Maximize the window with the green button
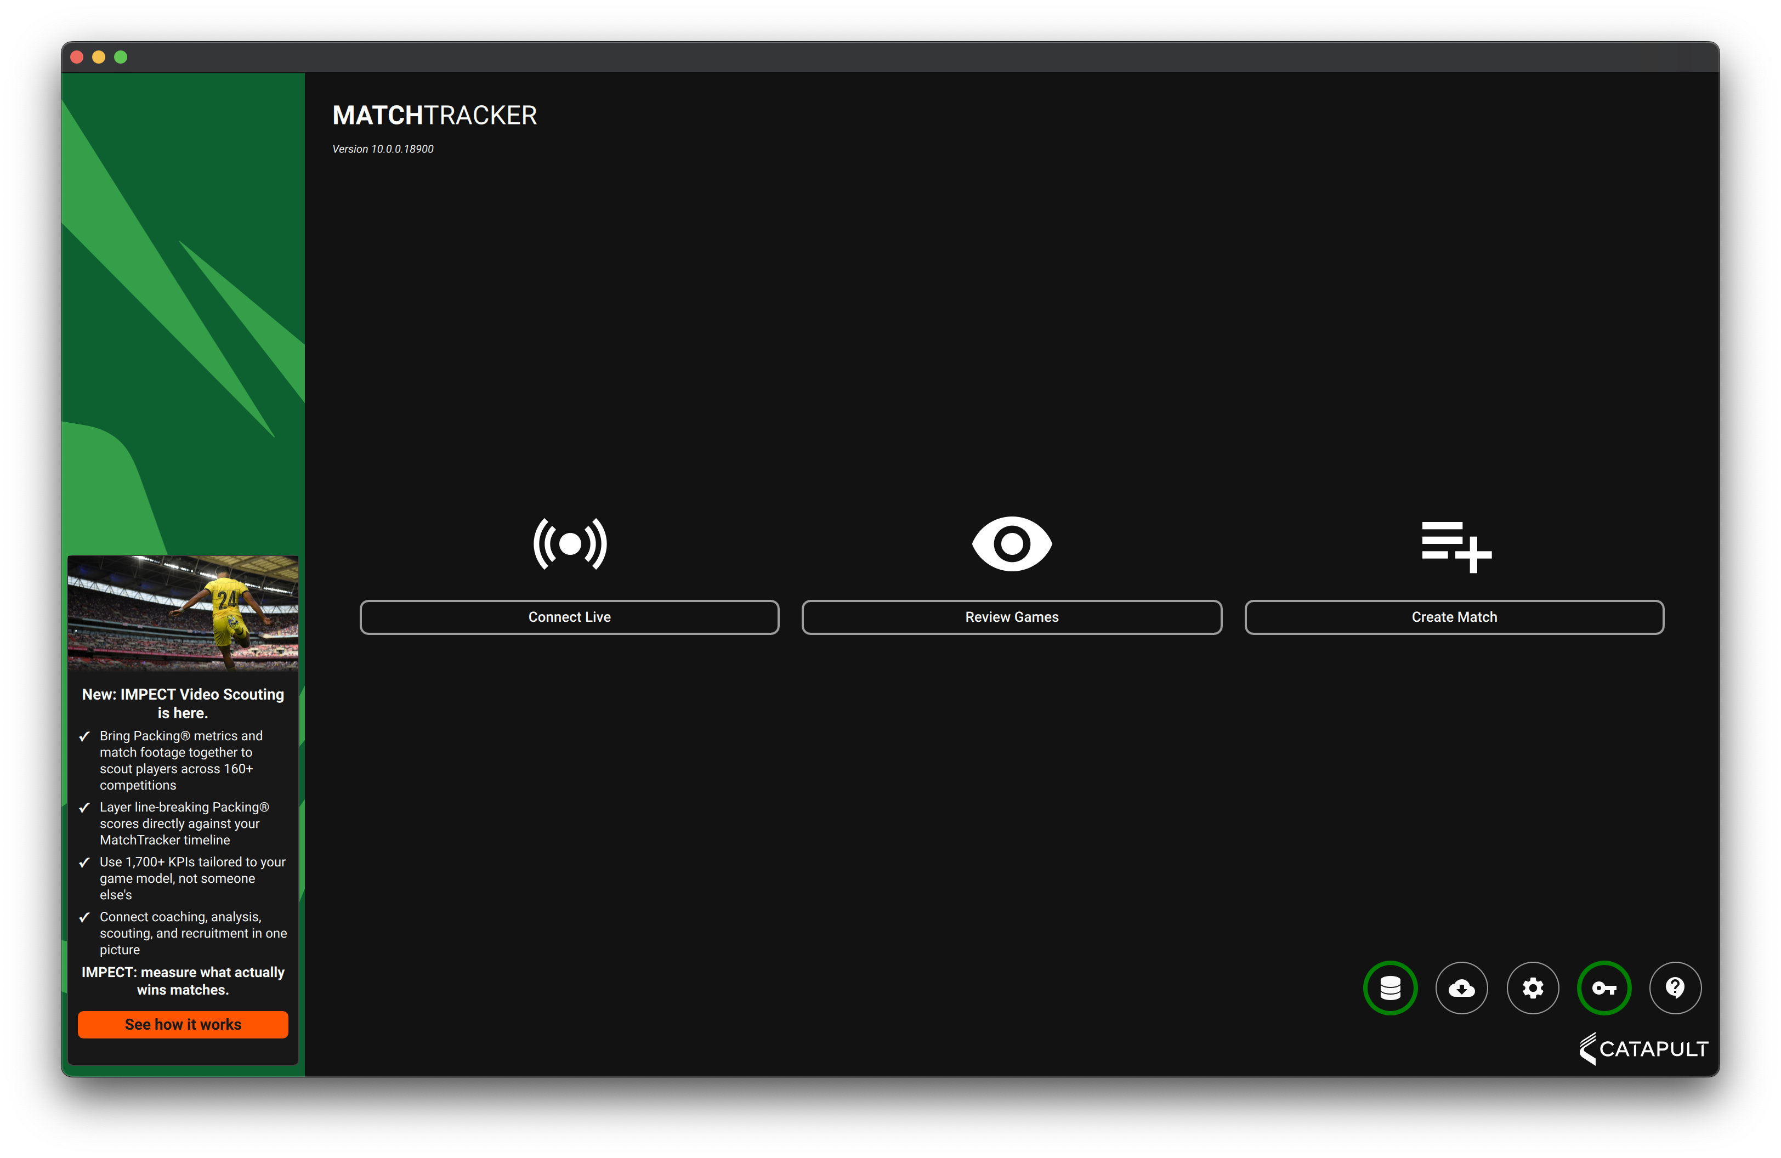Screen dimensions: 1781x1158 pos(121,57)
